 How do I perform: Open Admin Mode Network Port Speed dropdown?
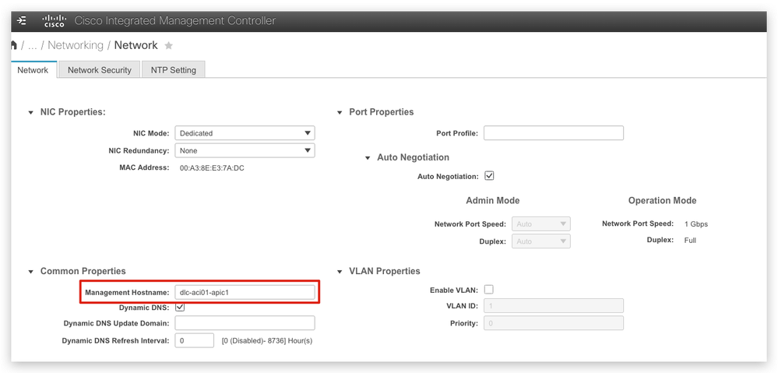pos(540,223)
